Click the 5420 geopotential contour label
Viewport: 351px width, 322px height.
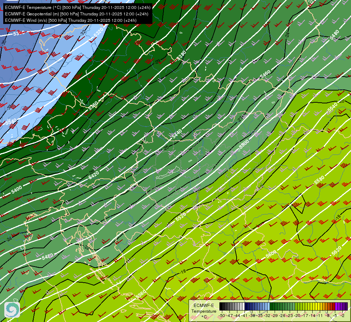pos(94,175)
